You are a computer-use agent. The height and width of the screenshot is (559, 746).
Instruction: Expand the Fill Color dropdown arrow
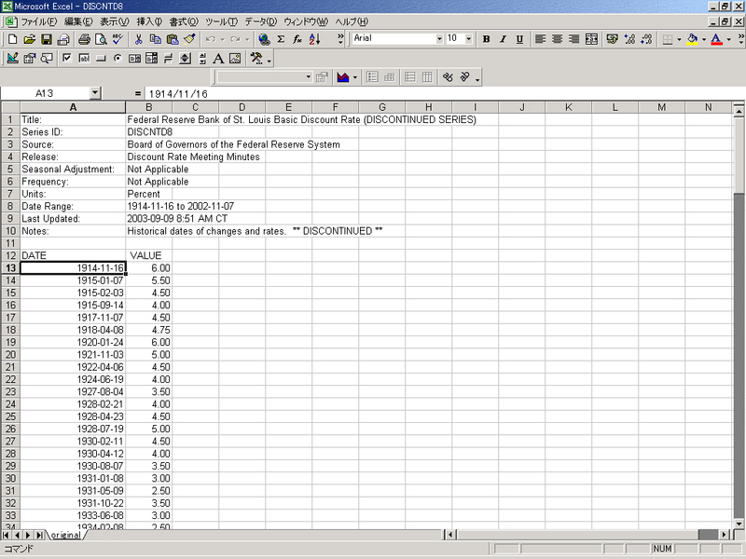704,39
